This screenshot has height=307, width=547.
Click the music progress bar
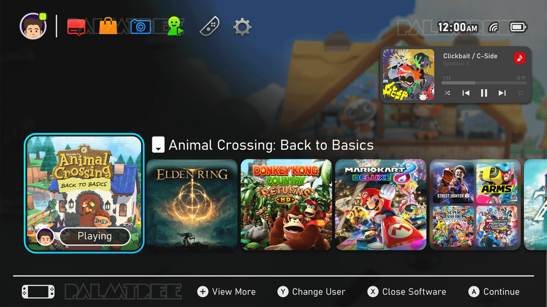click(x=484, y=83)
